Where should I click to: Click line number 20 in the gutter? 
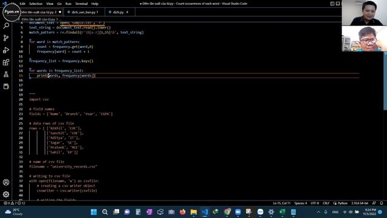(21, 99)
